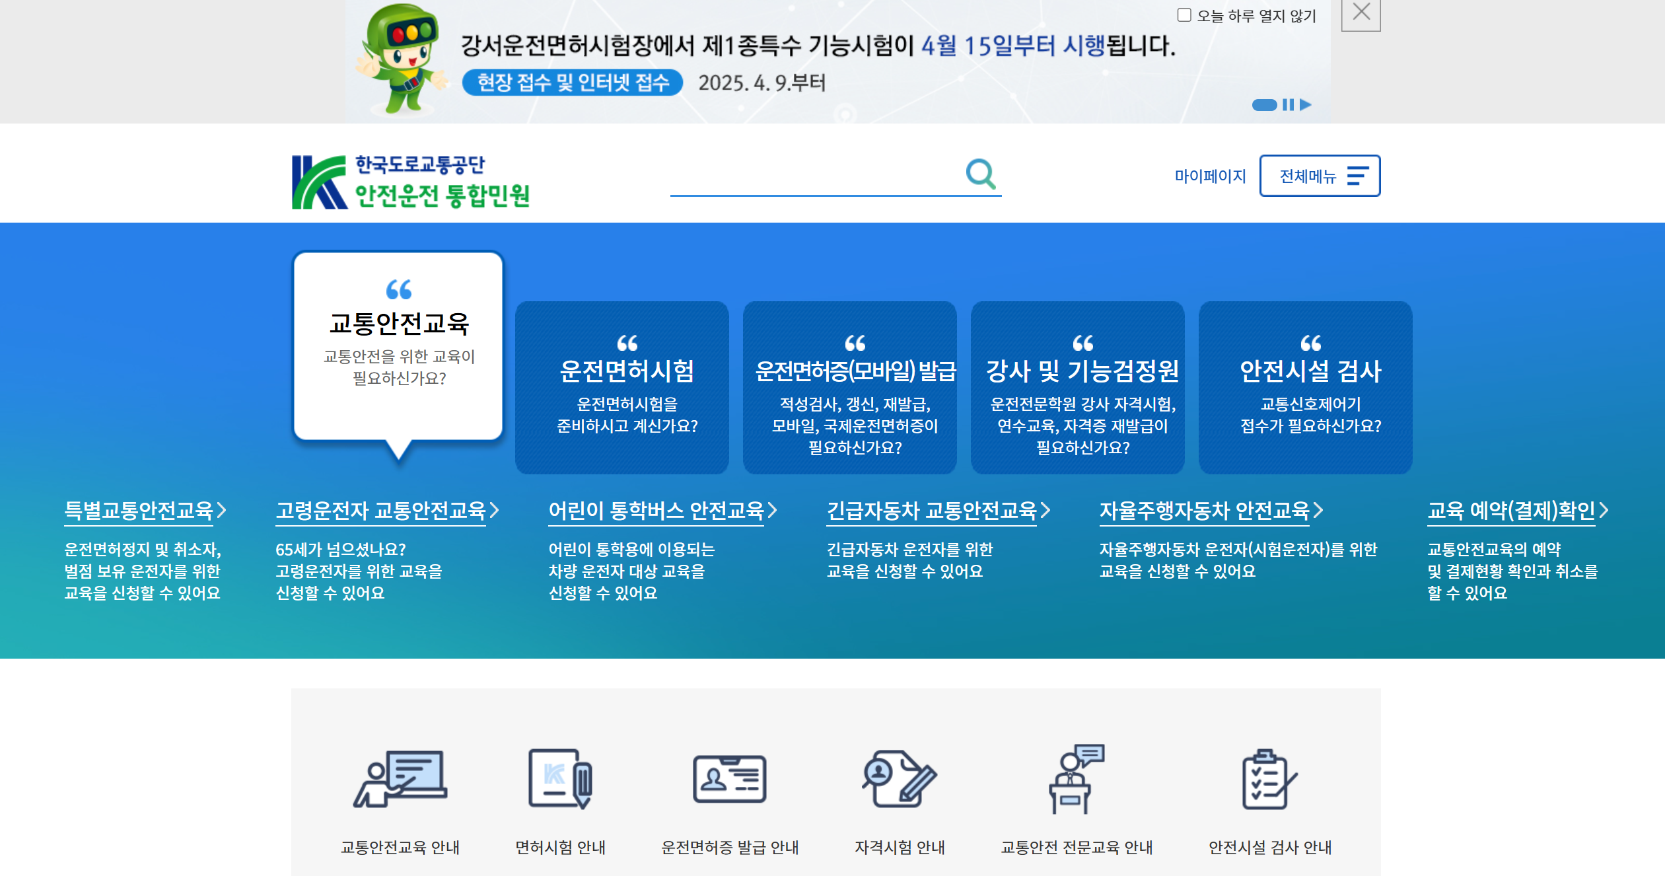This screenshot has height=876, width=1665.
Task: Select the 안전시설 검사 tab card
Action: point(1304,387)
